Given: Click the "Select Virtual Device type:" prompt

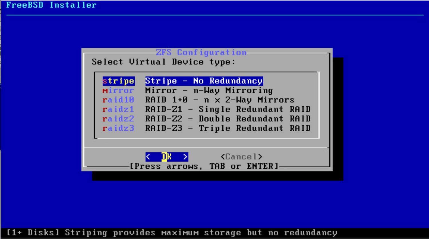Looking at the screenshot, I should 163,62.
